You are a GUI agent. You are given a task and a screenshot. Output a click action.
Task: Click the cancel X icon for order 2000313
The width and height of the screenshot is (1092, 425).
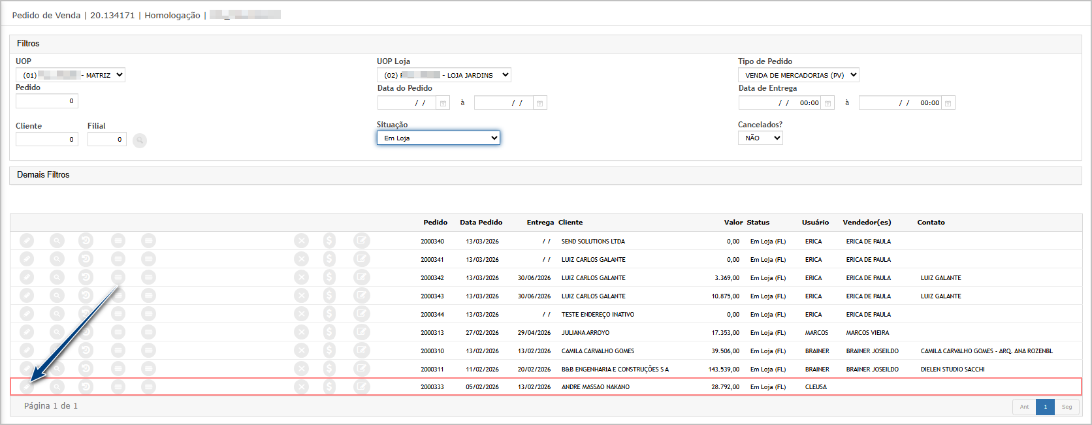301,332
